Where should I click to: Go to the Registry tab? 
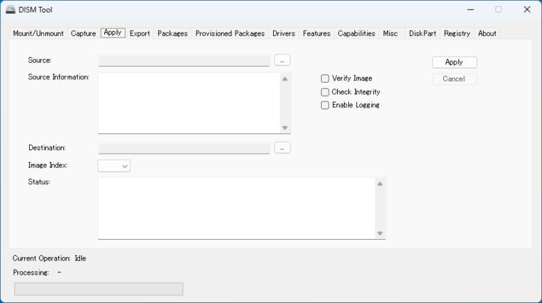click(457, 33)
